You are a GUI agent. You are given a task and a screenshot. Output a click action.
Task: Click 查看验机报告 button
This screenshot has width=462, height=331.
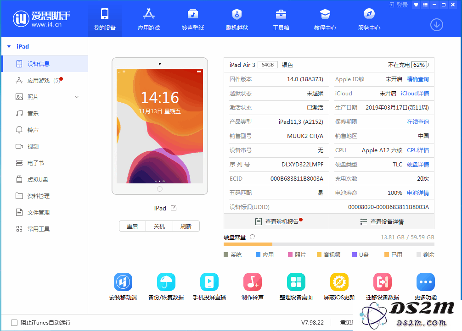click(x=276, y=221)
